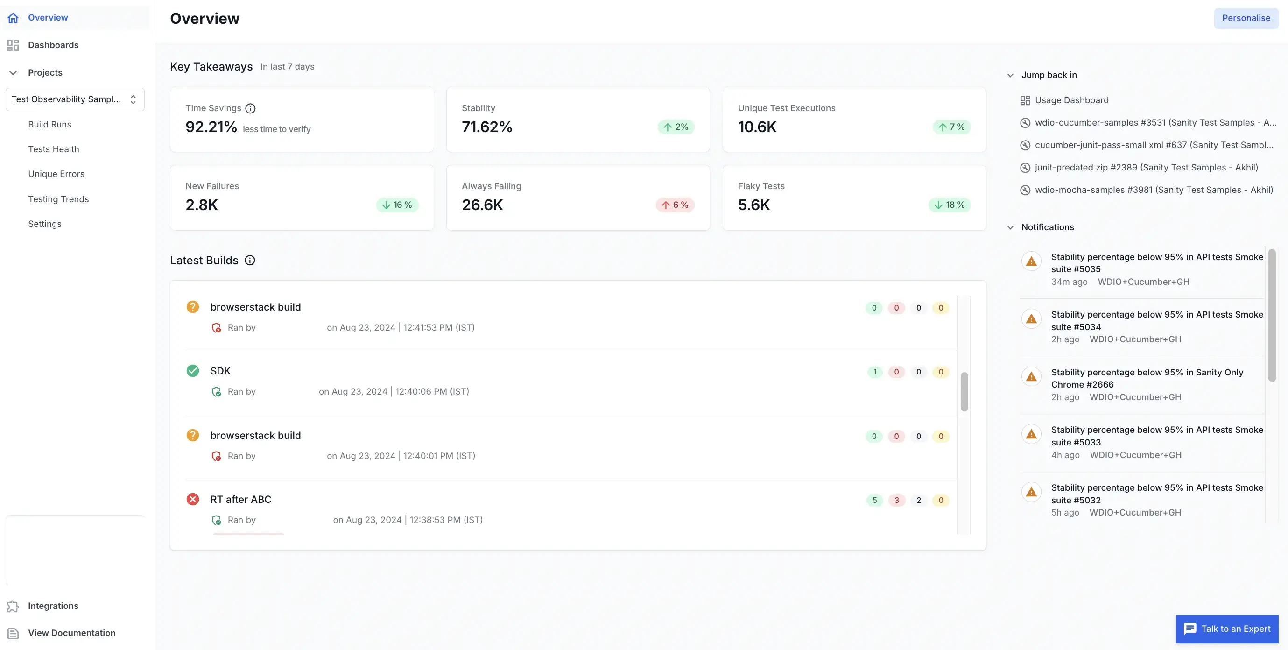This screenshot has height=650, width=1288.
Task: Collapse the Jump back in section
Action: pyautogui.click(x=1010, y=76)
